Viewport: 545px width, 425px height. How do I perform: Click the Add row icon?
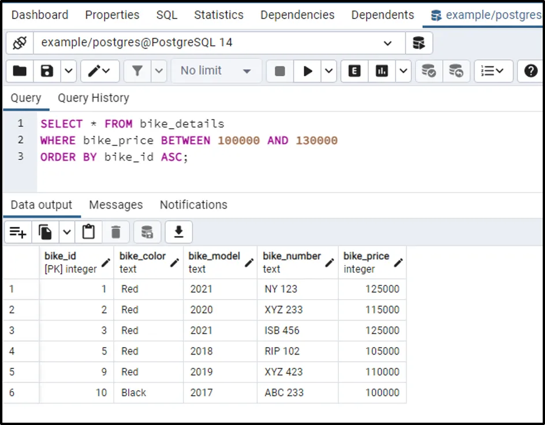[18, 232]
